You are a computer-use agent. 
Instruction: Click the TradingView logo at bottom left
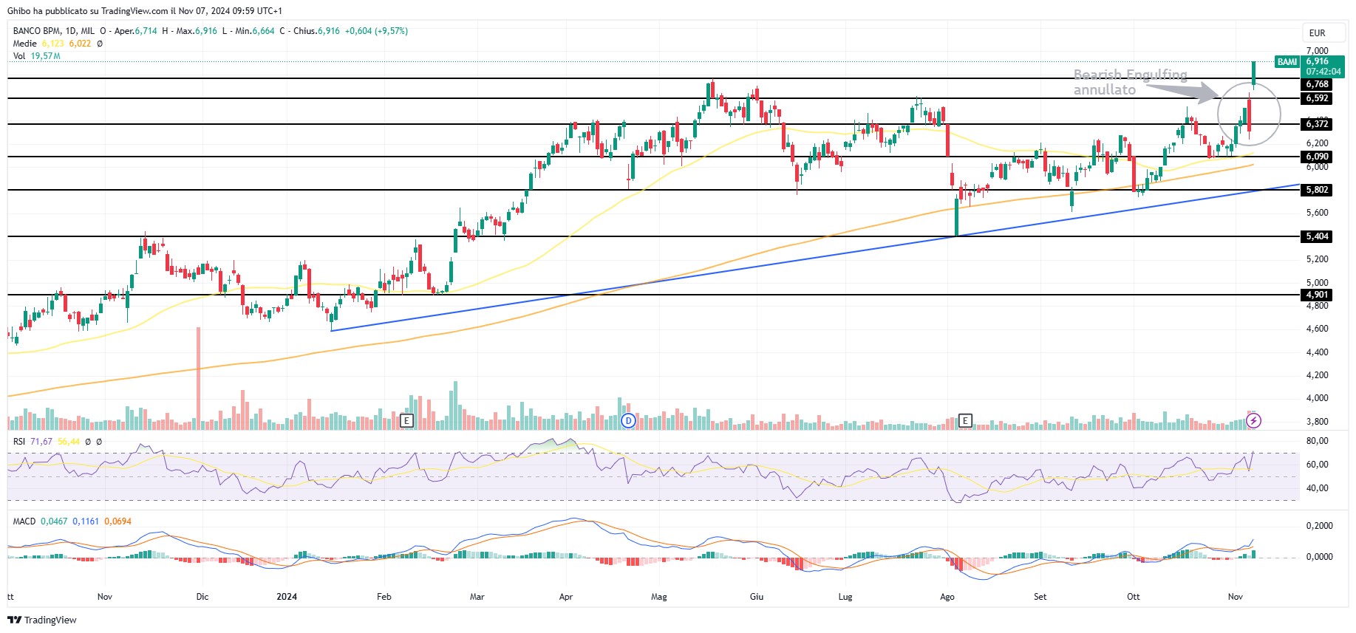point(42,620)
